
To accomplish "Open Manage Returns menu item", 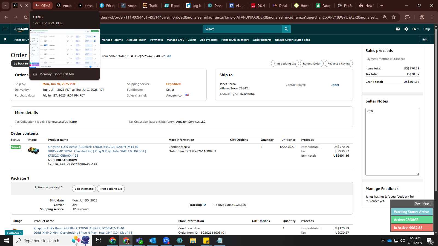I will point(112,40).
